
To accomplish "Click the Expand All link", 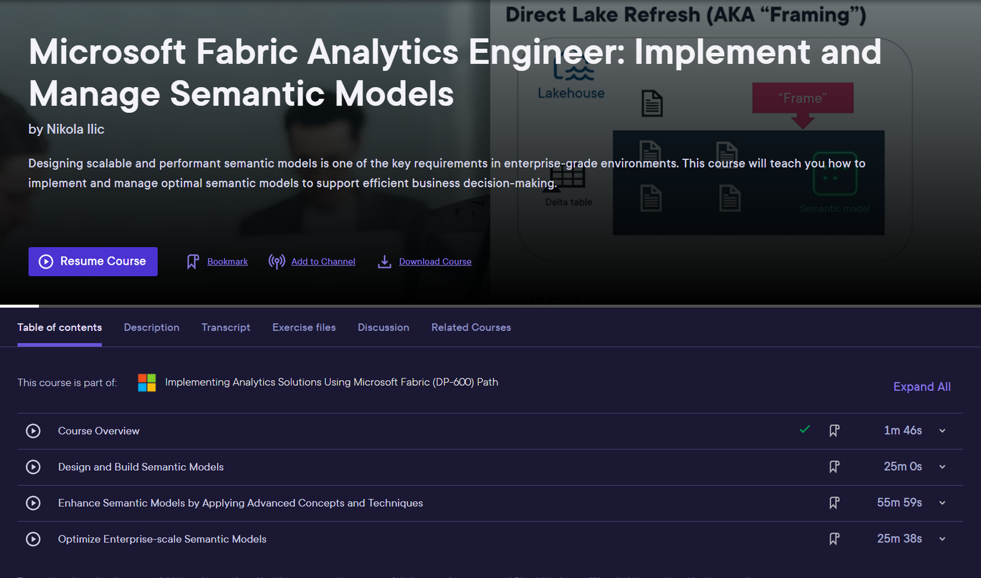I will coord(922,387).
